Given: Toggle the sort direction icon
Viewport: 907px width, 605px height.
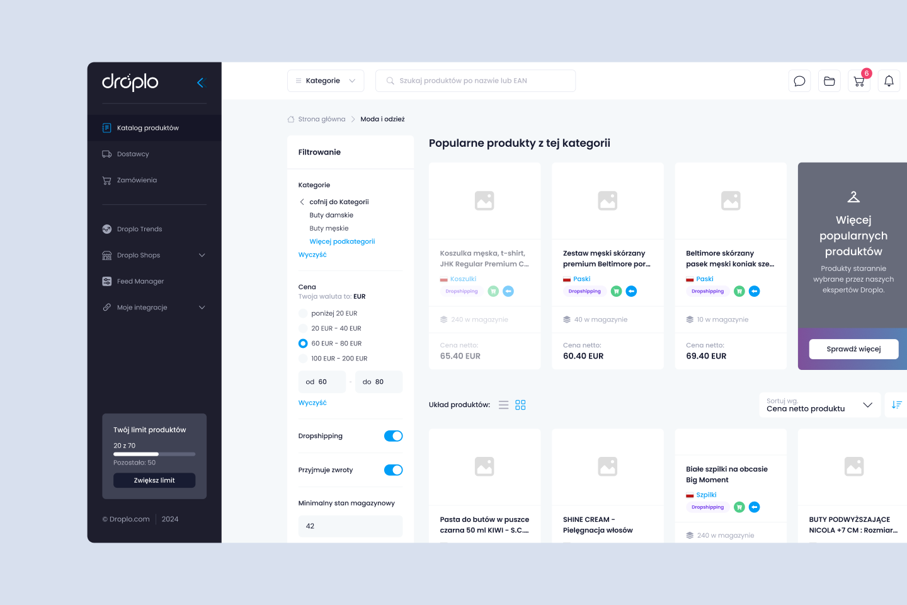Looking at the screenshot, I should pos(897,405).
